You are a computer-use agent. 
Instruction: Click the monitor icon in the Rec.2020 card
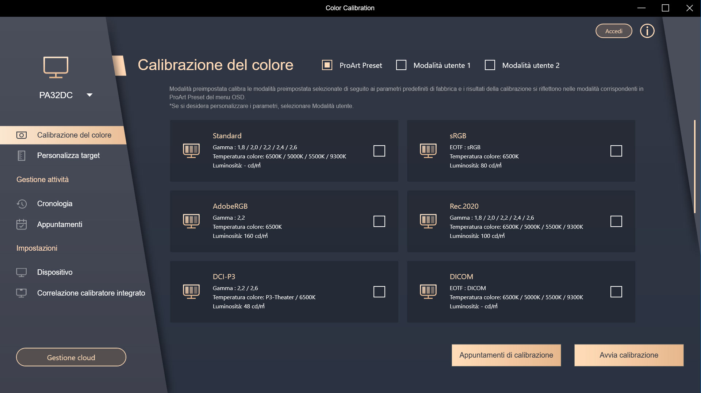click(x=428, y=221)
